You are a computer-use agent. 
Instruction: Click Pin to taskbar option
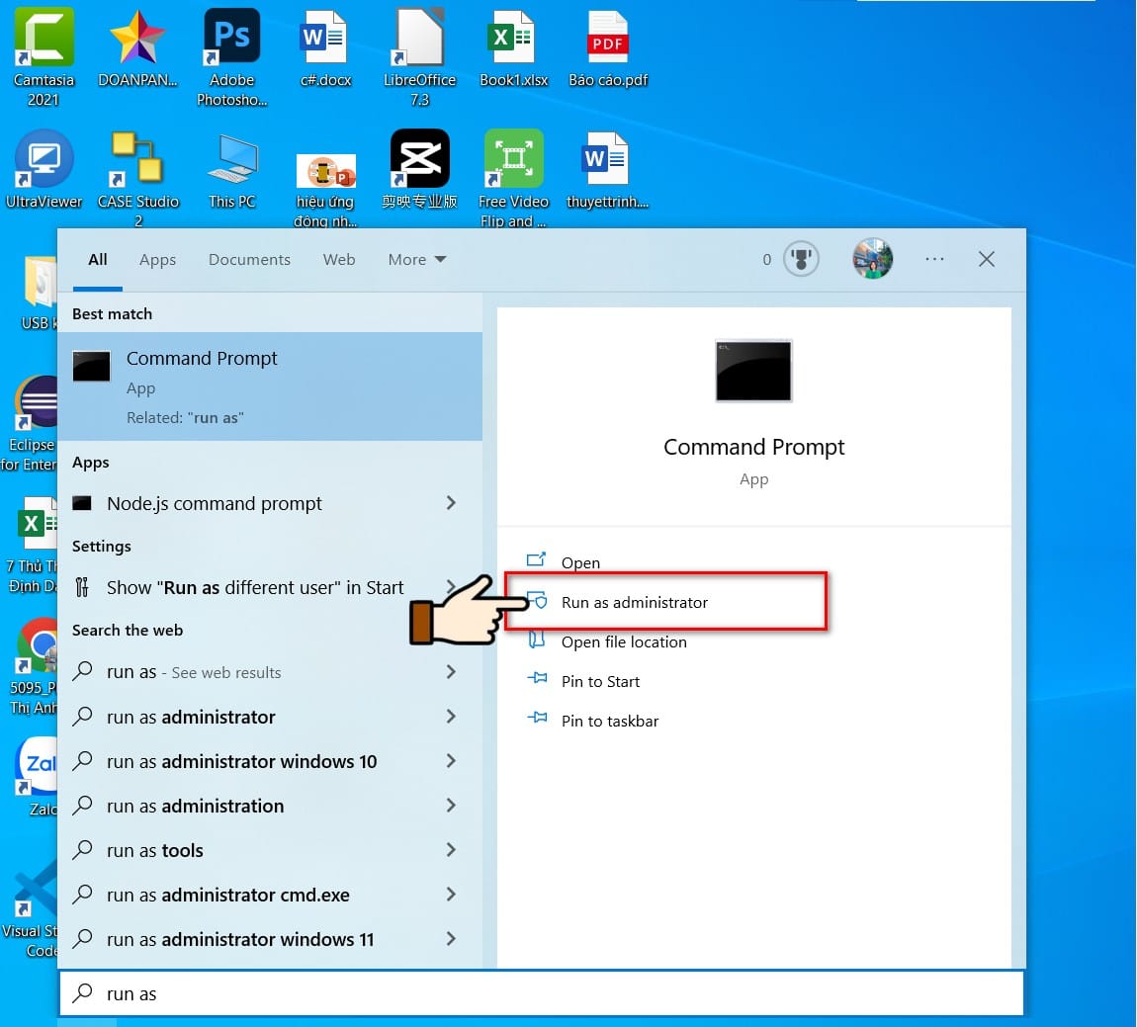(609, 721)
